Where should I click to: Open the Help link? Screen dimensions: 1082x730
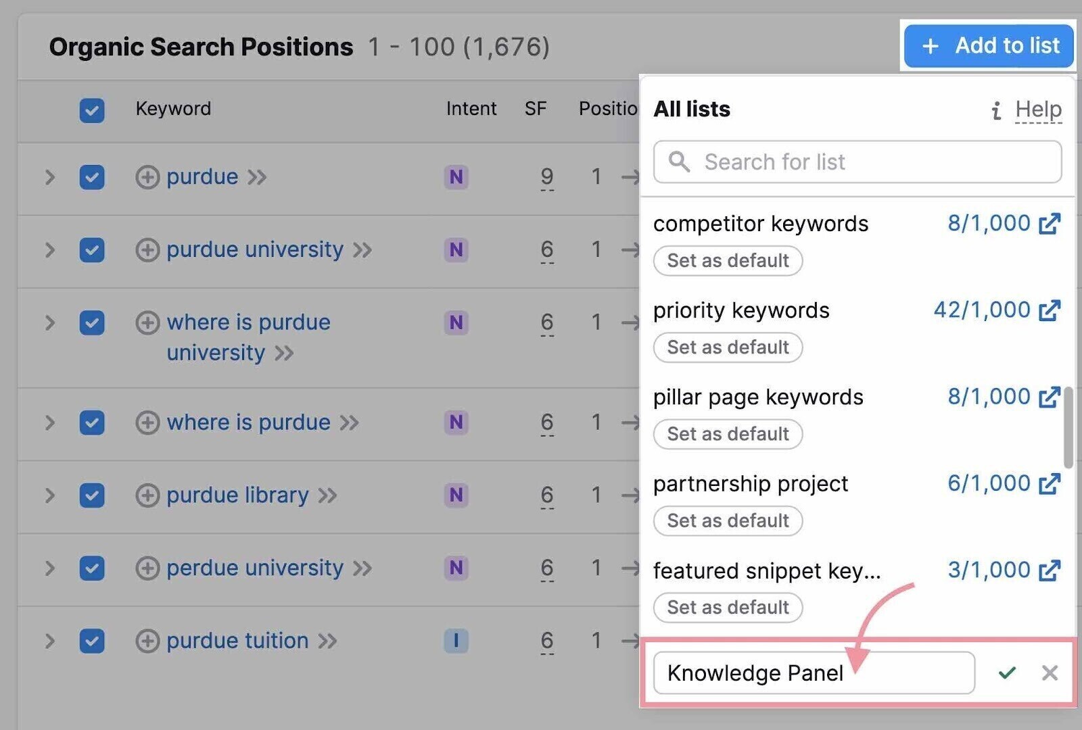1037,109
